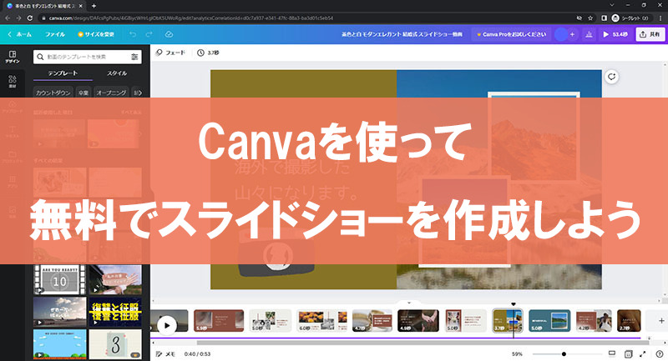668x361 pixels.
Task: Choose the blue sky pixel clouds template
Action: pyautogui.click(x=59, y=344)
